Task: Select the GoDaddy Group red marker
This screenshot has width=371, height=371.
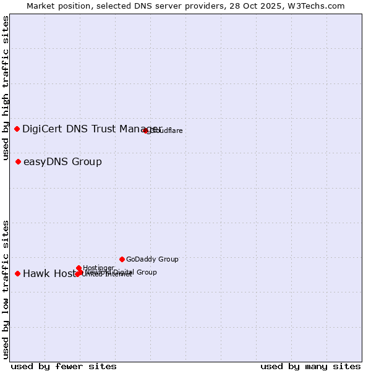Action: [x=122, y=259]
